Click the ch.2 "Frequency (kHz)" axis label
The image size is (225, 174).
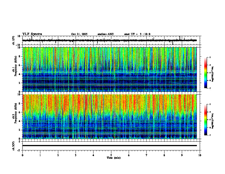tap(16, 113)
